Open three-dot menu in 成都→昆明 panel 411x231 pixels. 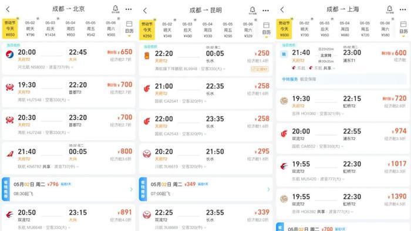pos(265,11)
